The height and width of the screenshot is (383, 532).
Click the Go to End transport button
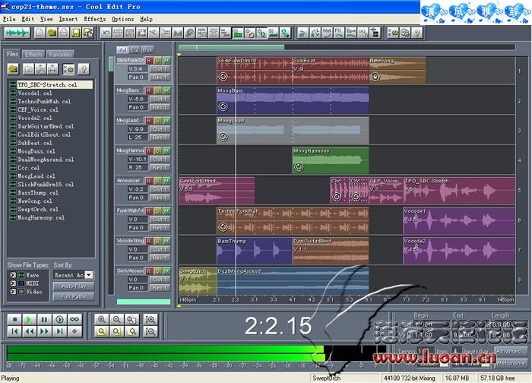coord(59,331)
